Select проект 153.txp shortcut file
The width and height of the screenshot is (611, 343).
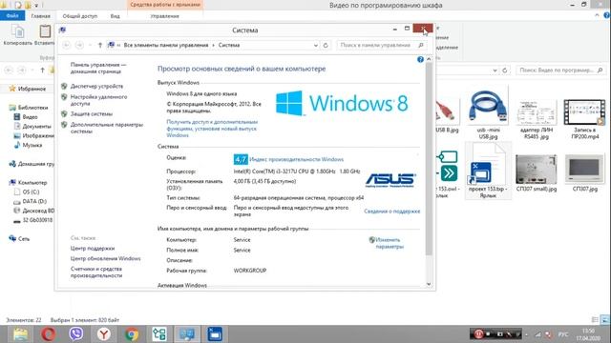[488, 171]
